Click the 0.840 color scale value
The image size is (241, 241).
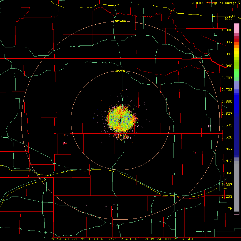227,66
